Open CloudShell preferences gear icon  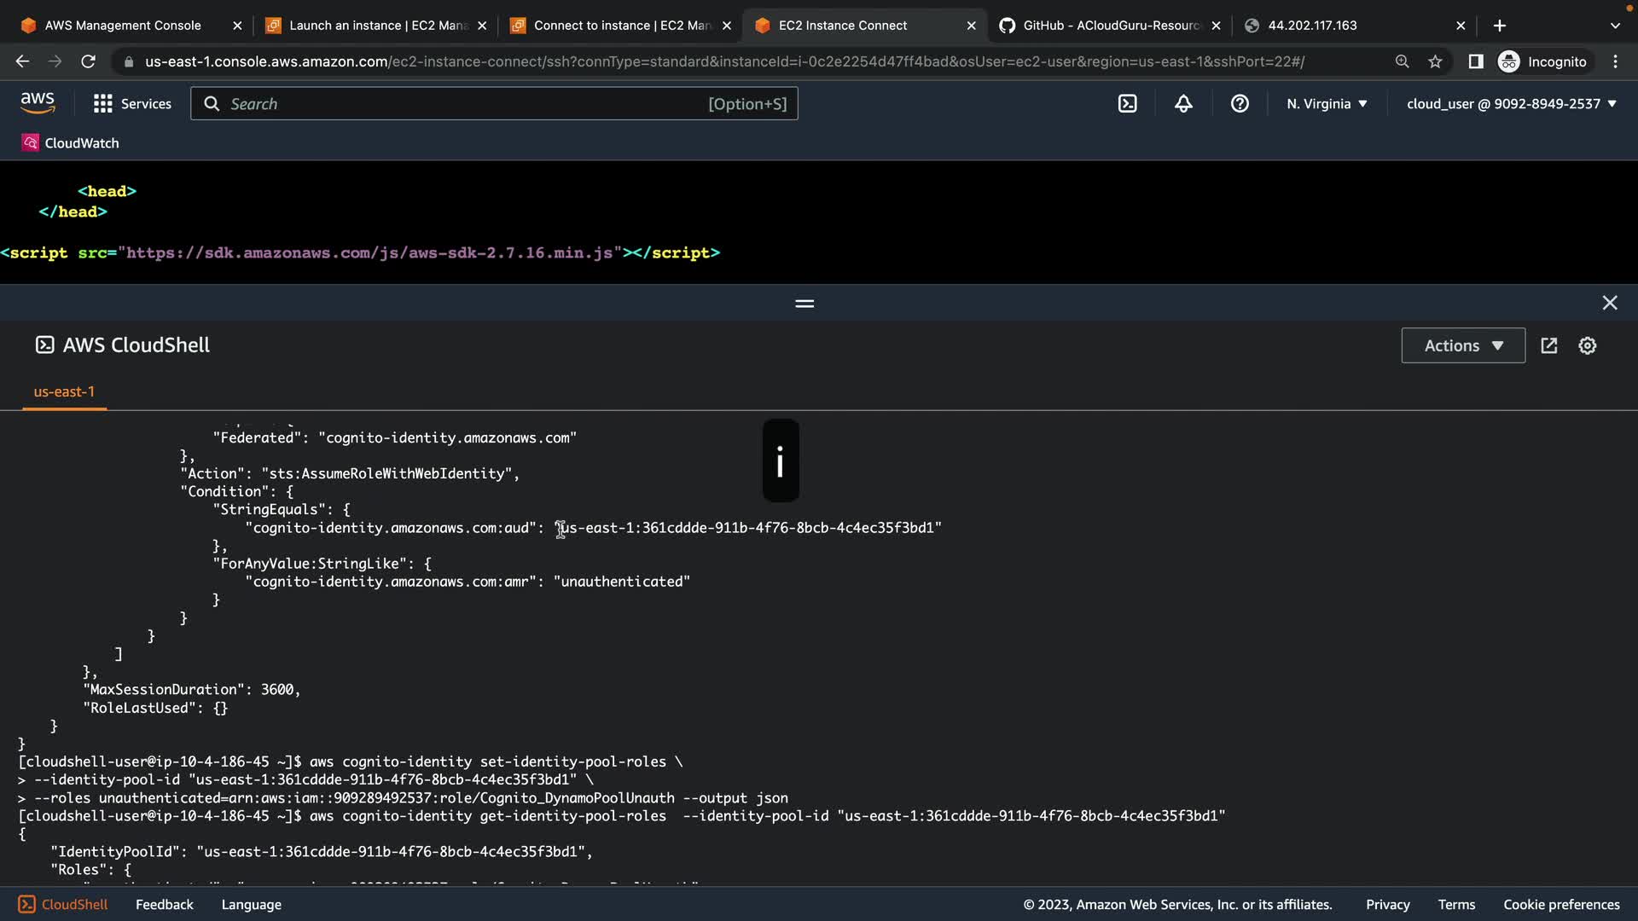tap(1587, 345)
